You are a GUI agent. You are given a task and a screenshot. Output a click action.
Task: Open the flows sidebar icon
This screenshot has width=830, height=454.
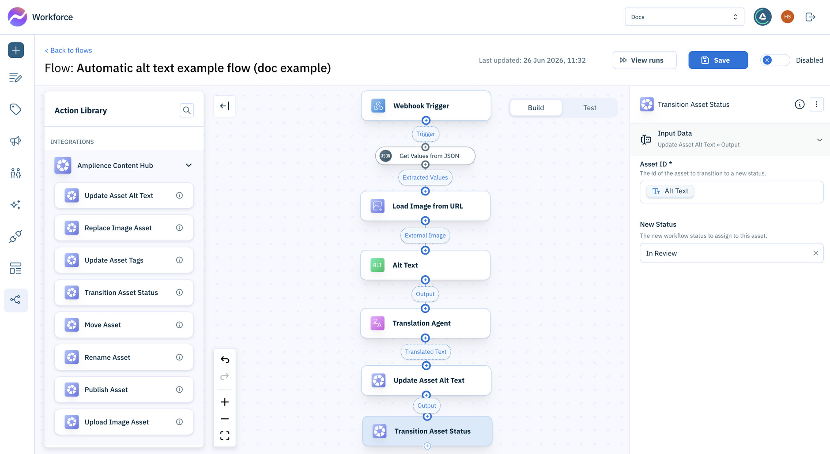point(16,300)
